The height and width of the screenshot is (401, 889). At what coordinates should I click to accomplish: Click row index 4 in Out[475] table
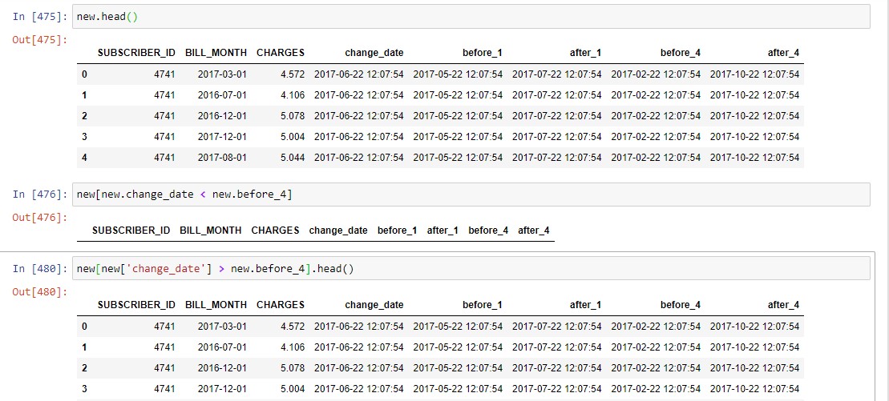point(84,158)
